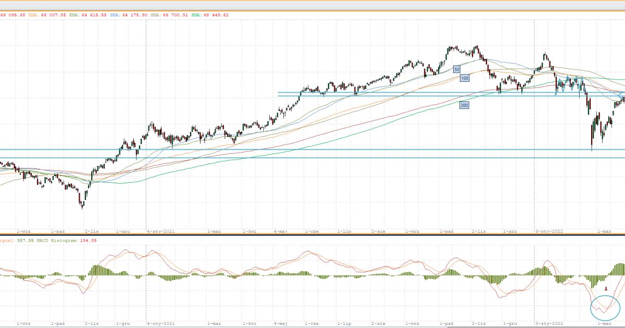Click 2-sie on the price chart time axis
The height and width of the screenshot is (328, 625).
coord(379,230)
